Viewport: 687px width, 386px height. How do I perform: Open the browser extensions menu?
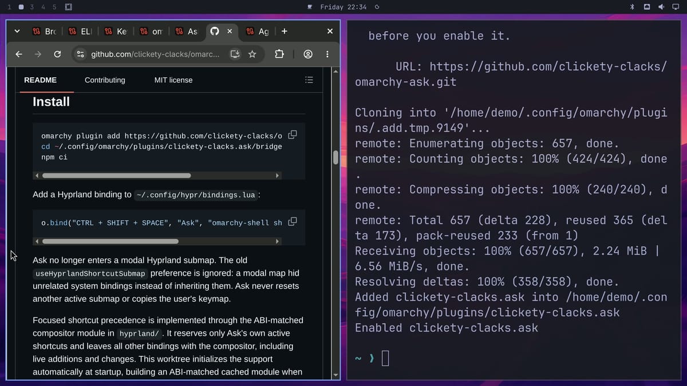point(279,54)
